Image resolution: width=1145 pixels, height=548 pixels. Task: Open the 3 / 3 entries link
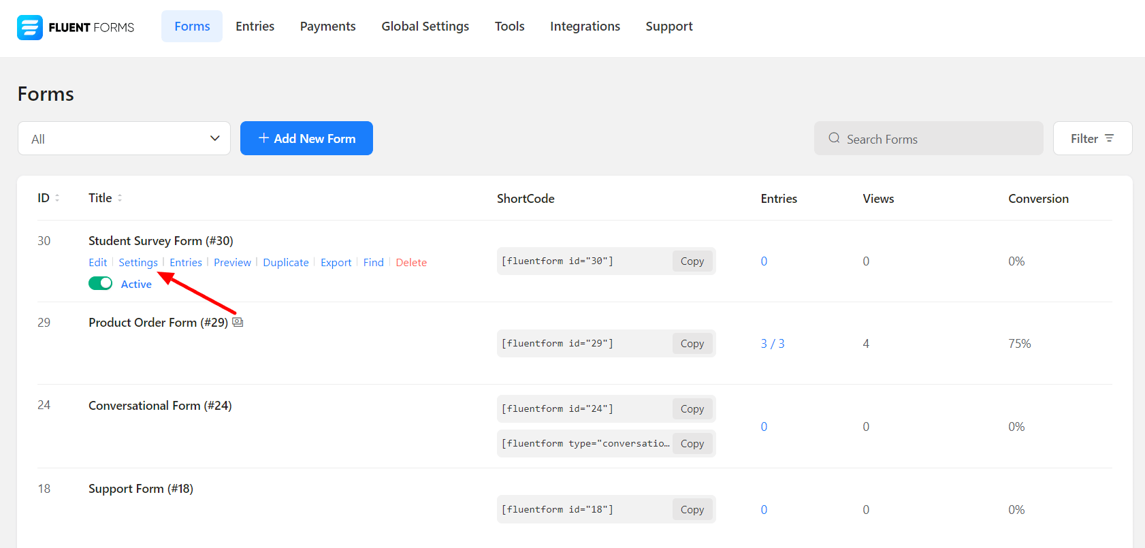tap(773, 344)
